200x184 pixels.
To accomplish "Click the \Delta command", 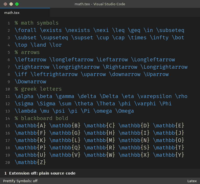I will tap(109, 96).
